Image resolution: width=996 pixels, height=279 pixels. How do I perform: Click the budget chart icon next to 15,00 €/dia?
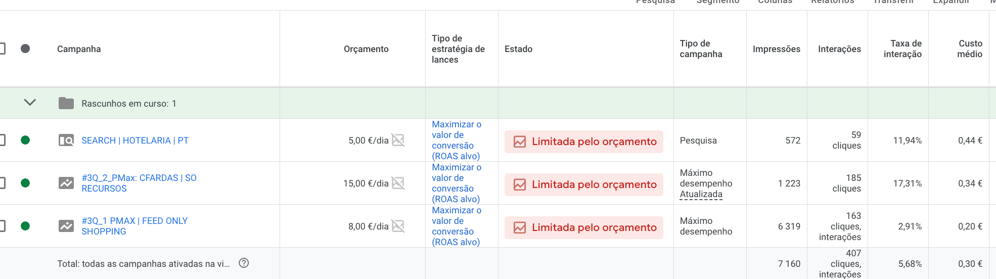click(x=398, y=183)
